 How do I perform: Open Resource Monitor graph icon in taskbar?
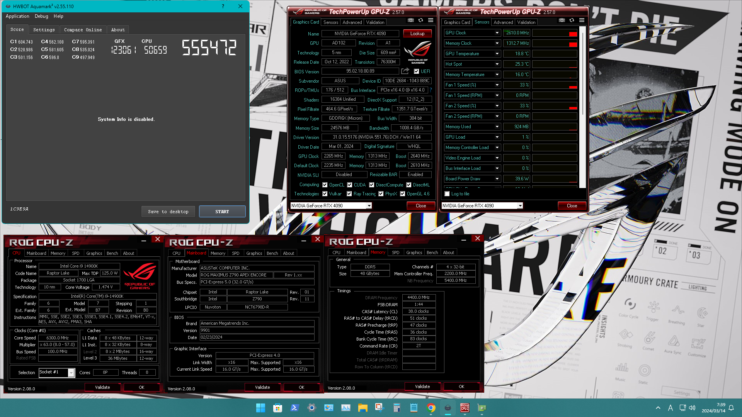[345, 408]
